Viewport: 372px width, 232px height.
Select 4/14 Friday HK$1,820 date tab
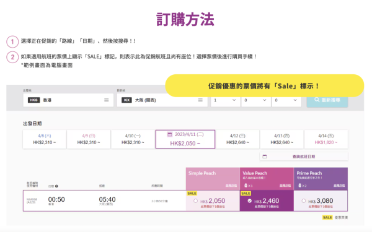tap(326, 139)
